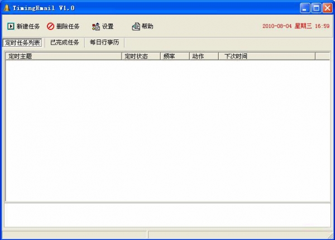335x240 pixels.
Task: Click the TimingEmail title bar app icon
Action: 7,8
